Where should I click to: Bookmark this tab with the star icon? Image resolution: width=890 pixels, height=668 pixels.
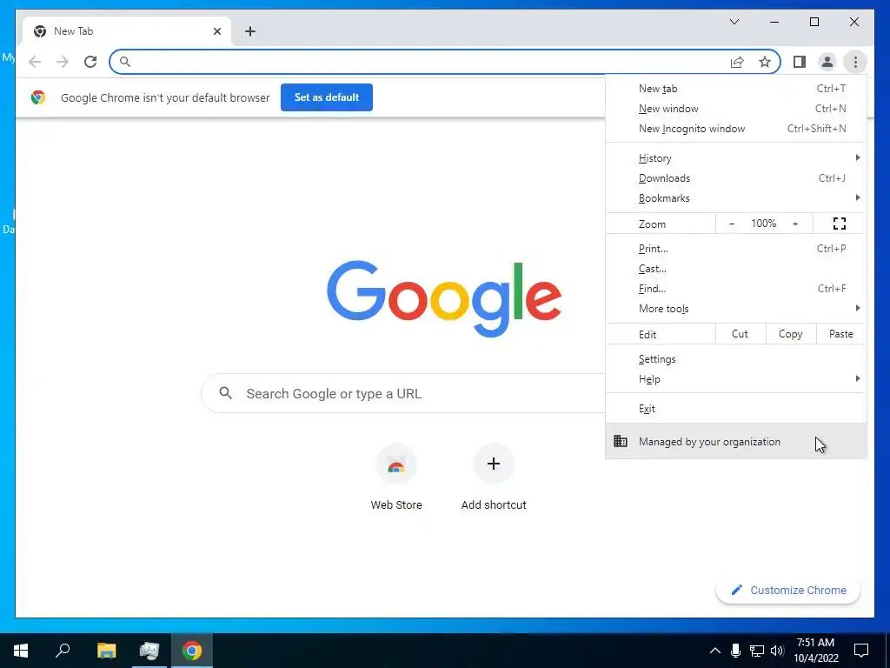[x=765, y=62]
